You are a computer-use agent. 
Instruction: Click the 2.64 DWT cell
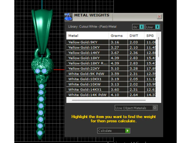tap(136, 95)
